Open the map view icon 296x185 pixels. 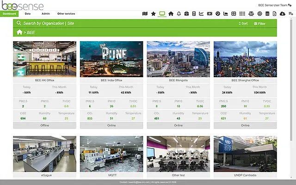(145, 14)
